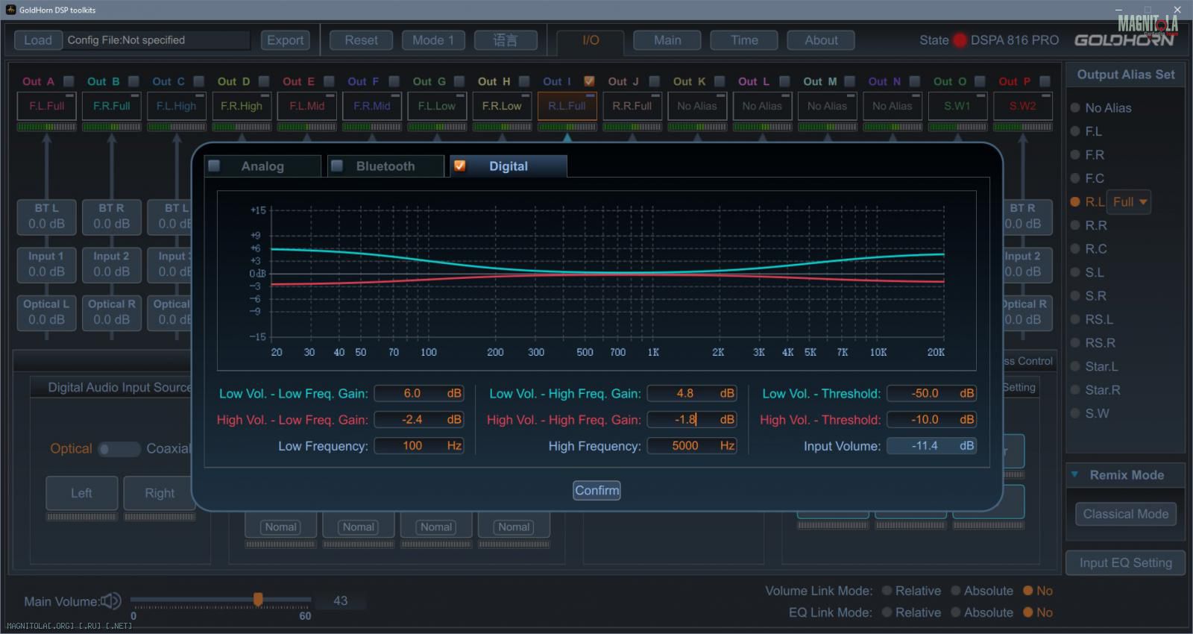Click the Export button

[286, 40]
